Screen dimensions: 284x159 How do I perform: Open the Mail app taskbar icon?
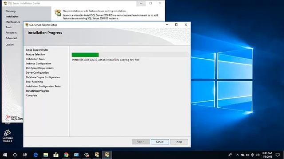tap(76, 155)
